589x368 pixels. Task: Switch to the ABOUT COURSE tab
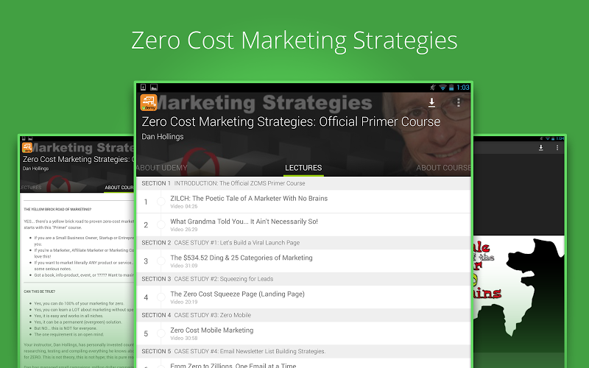click(443, 168)
